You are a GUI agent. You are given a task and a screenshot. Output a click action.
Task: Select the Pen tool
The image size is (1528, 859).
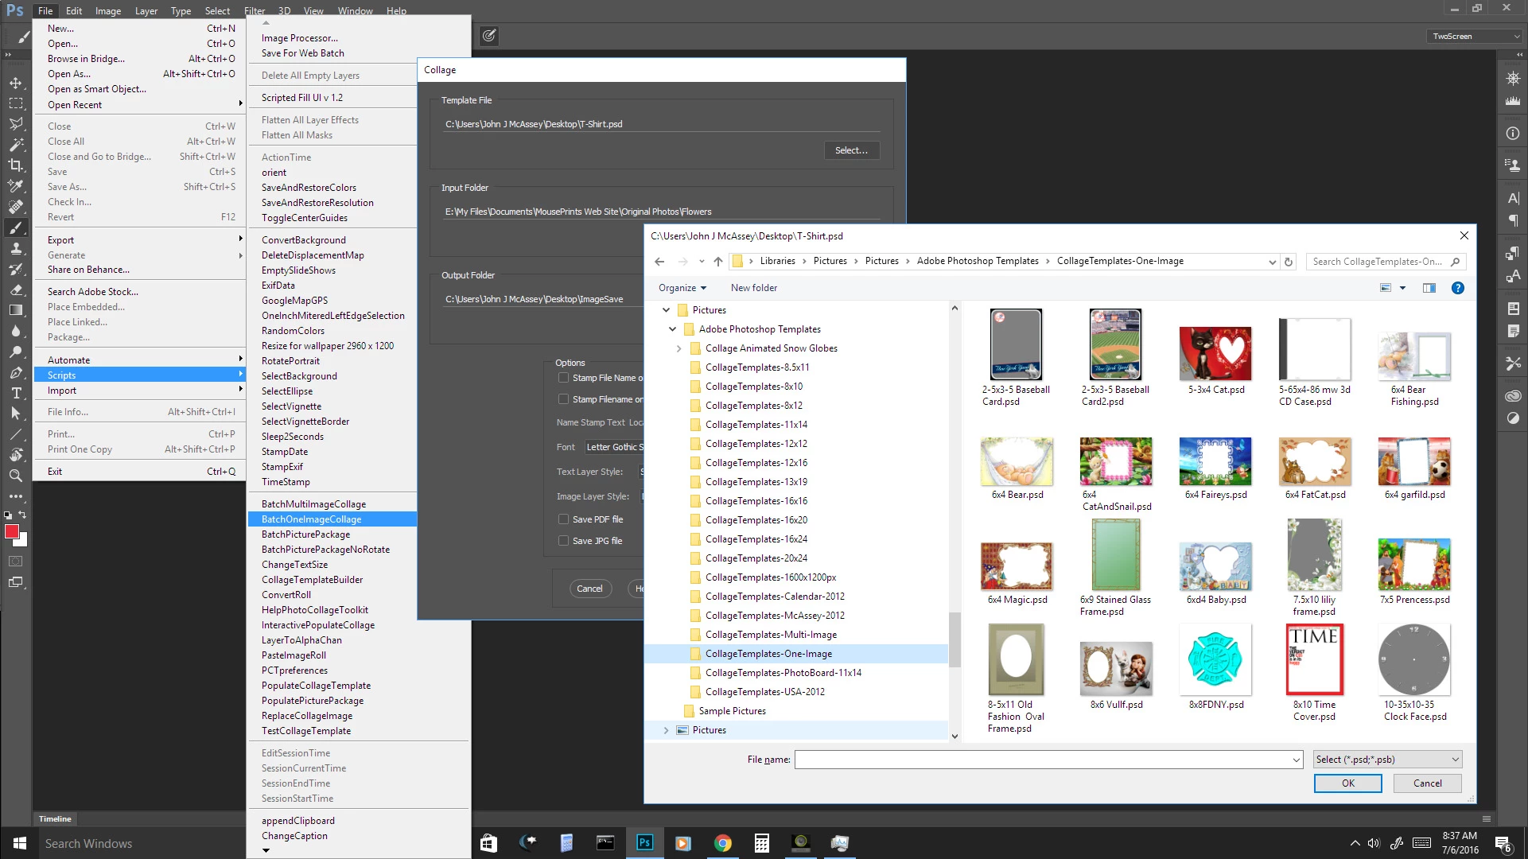pos(16,372)
